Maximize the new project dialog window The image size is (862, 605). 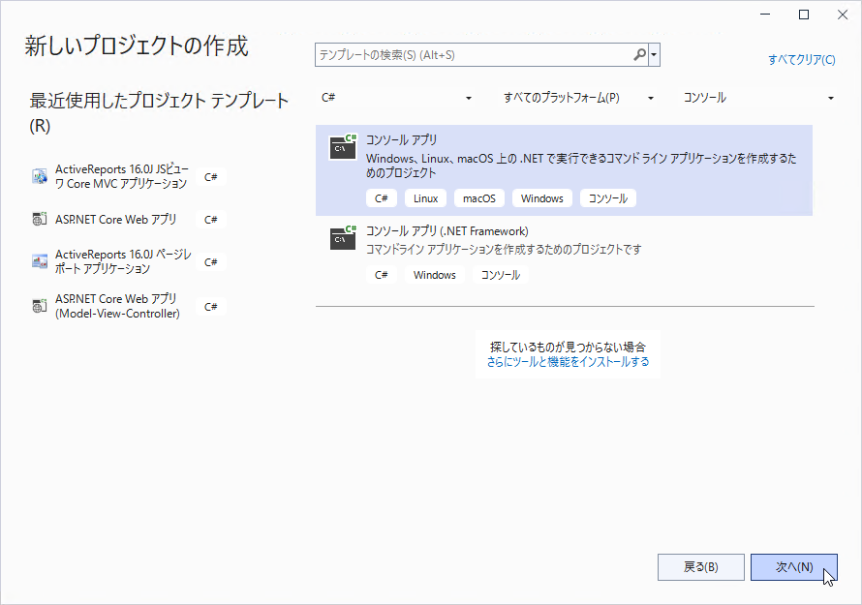804,15
